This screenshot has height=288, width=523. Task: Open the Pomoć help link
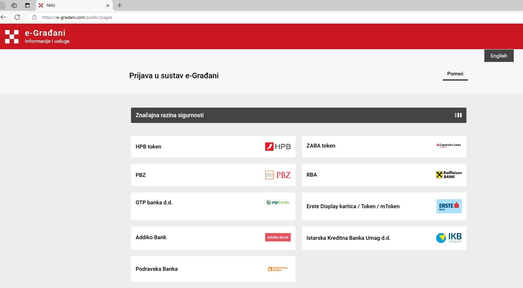coord(455,74)
